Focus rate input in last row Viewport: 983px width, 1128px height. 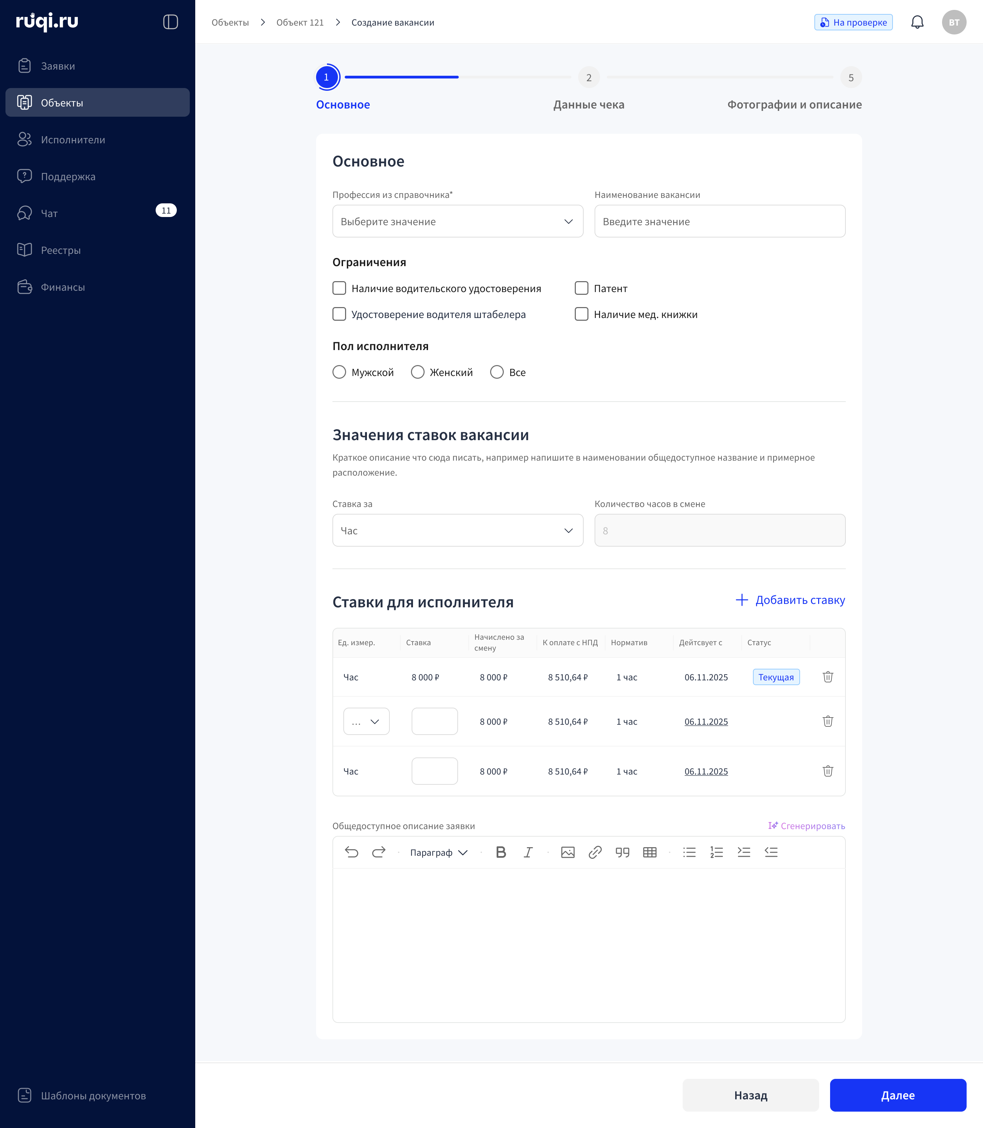tap(434, 771)
